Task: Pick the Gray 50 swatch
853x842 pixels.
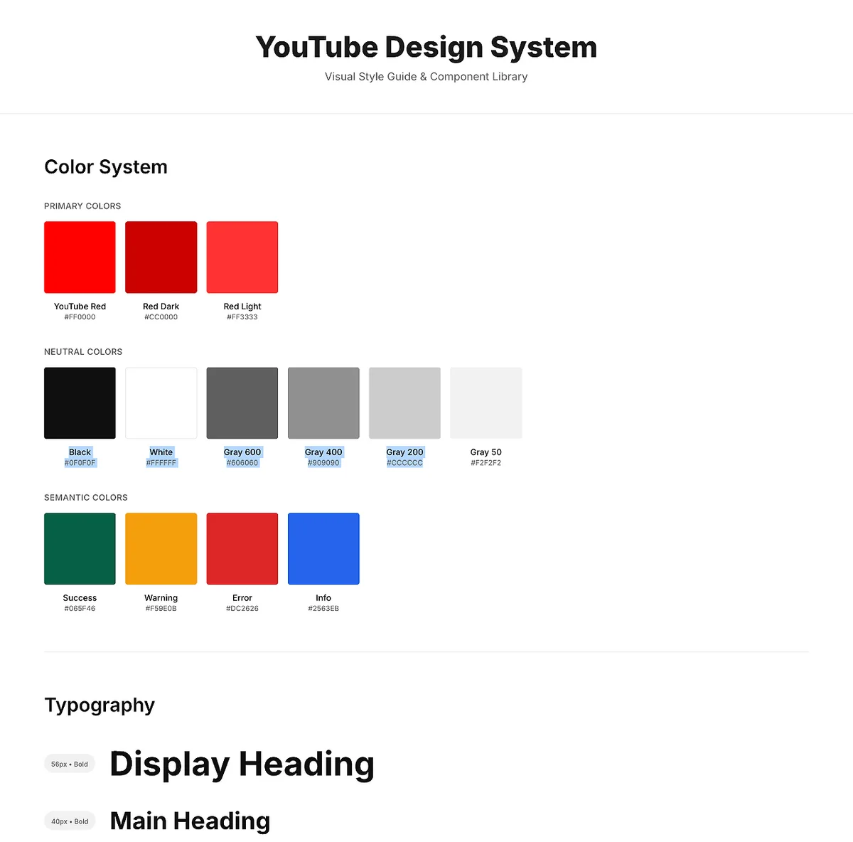Action: 486,403
